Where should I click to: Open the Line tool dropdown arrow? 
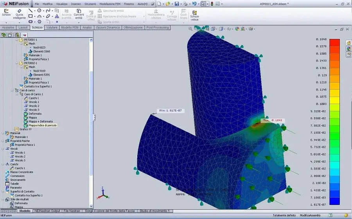(34, 11)
